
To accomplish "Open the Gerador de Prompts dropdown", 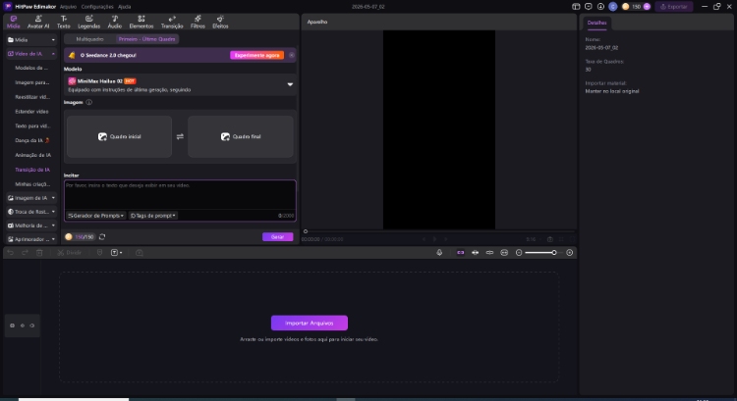I will pos(96,216).
